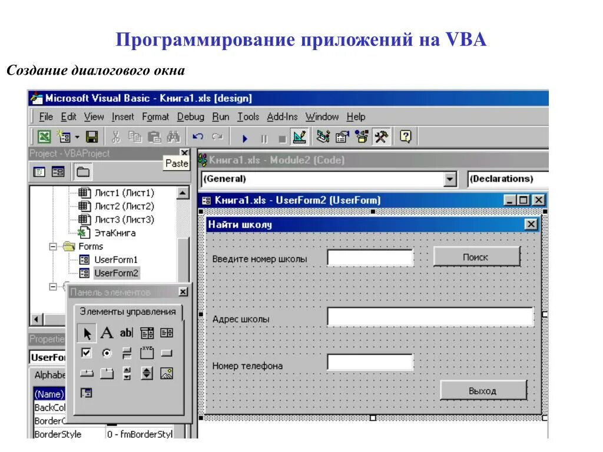This screenshot has width=603, height=452.
Task: Collapse the tree node below UserForm2
Action: [53, 287]
